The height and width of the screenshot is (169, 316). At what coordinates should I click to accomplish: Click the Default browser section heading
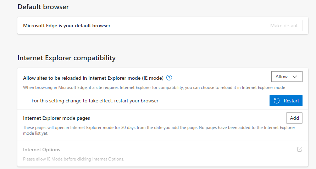[x=43, y=7]
